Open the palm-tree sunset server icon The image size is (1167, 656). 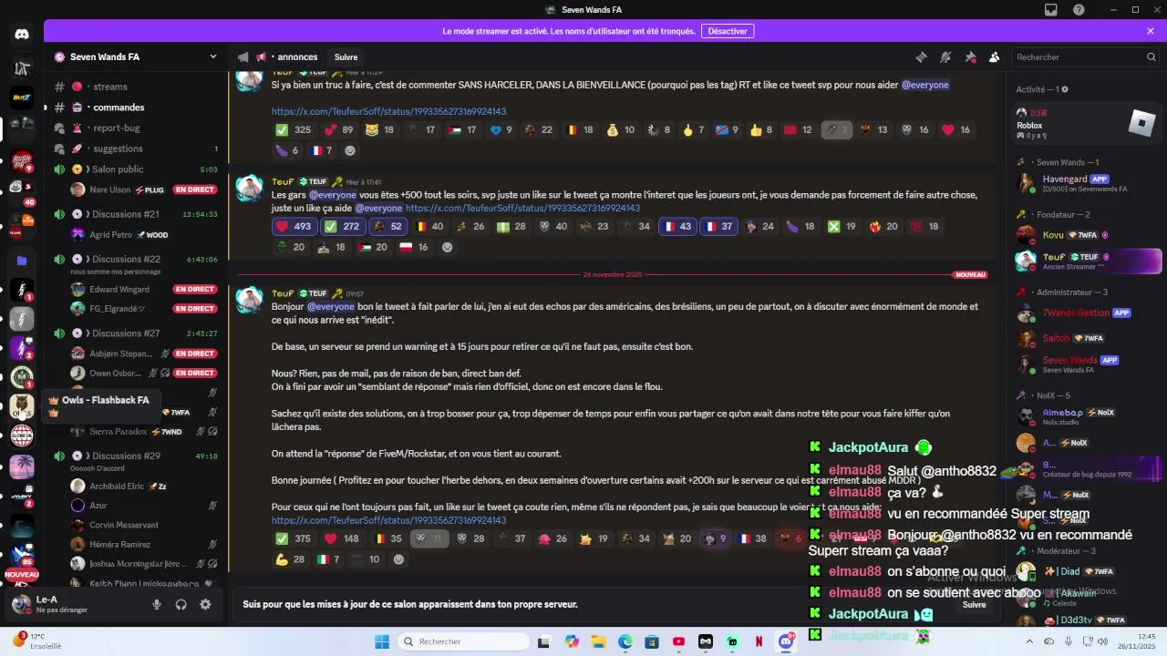(22, 466)
